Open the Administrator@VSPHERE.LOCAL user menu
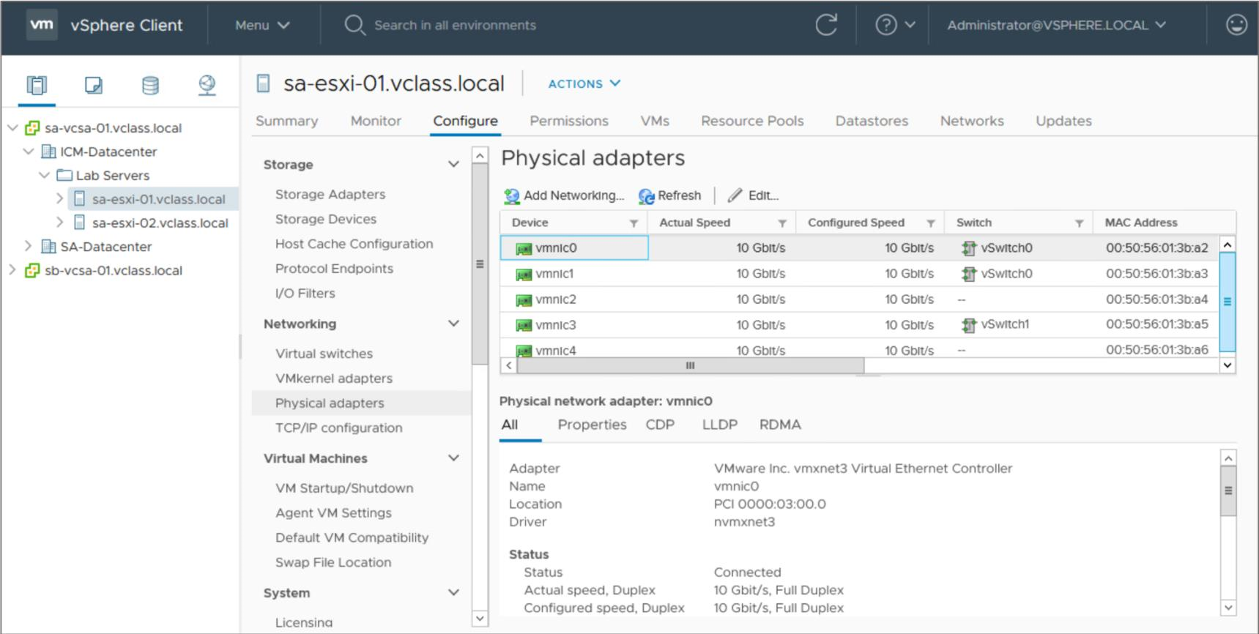The height and width of the screenshot is (634, 1259). pos(1056,25)
